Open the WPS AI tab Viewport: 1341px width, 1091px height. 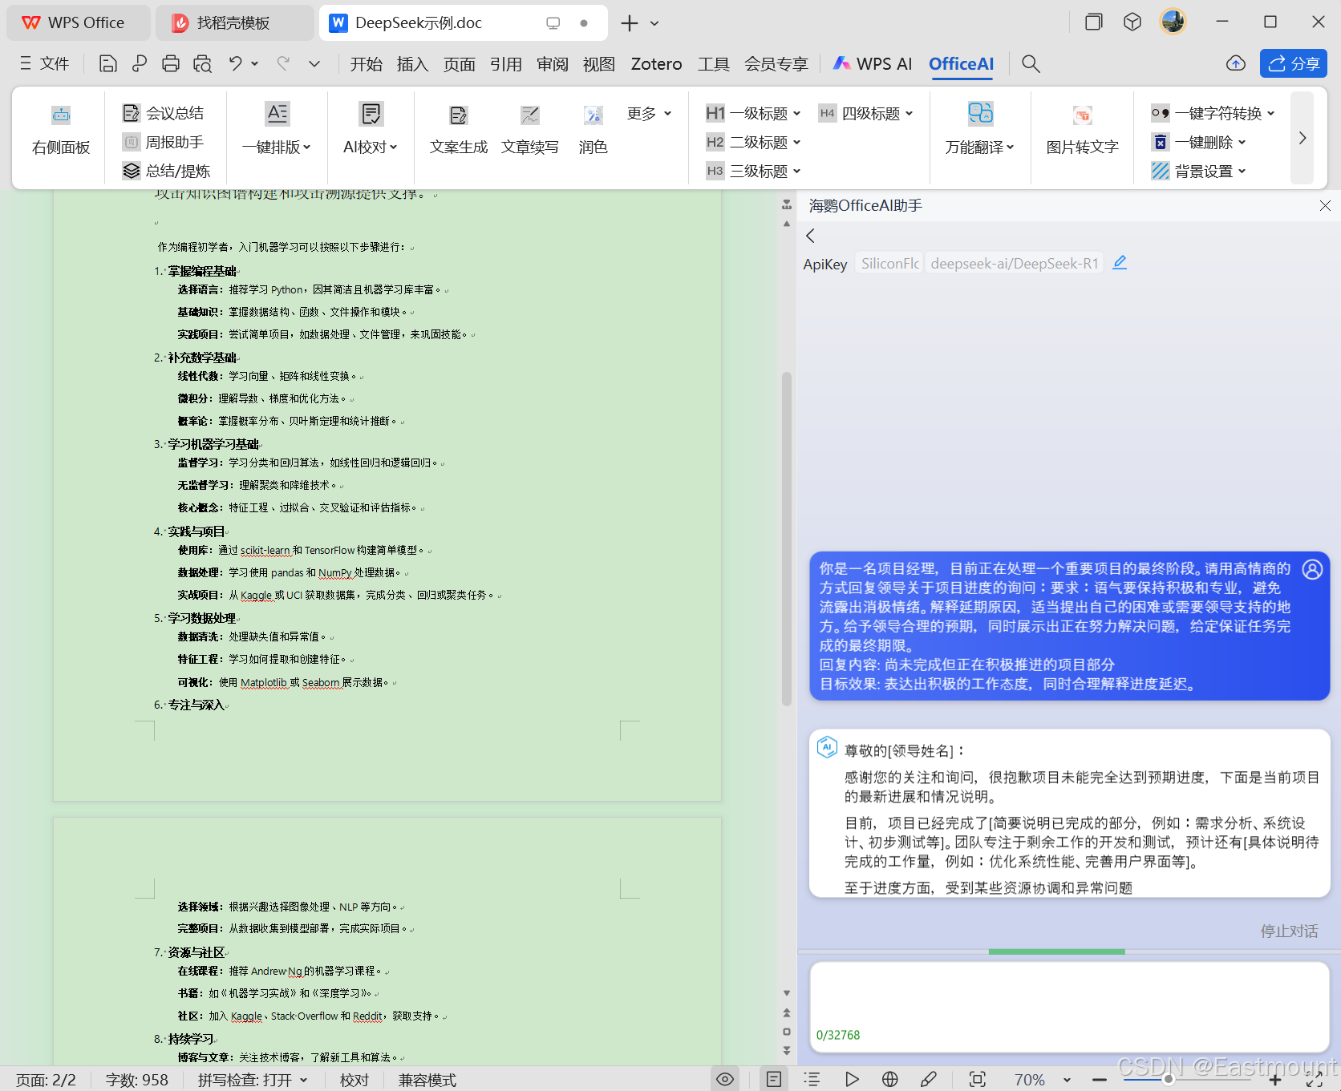(x=873, y=64)
